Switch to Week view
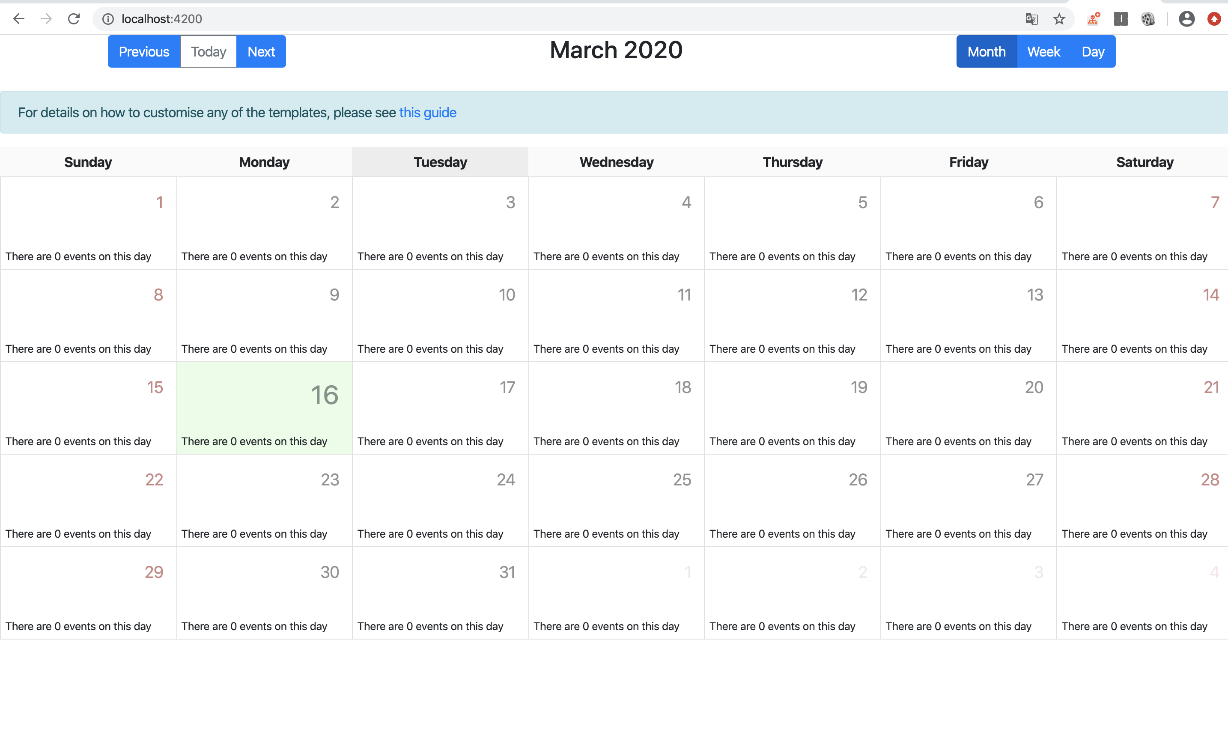This screenshot has height=738, width=1228. (1043, 52)
